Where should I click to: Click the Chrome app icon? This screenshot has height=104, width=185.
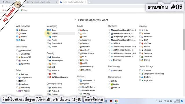tap(20, 30)
